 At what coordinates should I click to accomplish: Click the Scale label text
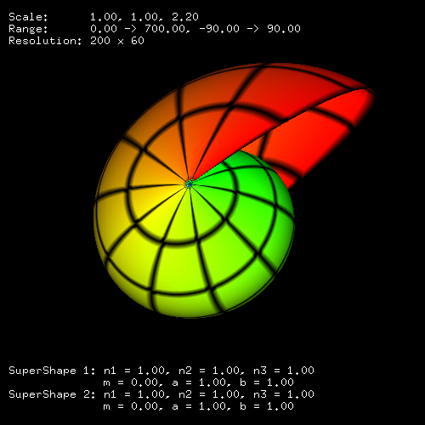pos(28,17)
